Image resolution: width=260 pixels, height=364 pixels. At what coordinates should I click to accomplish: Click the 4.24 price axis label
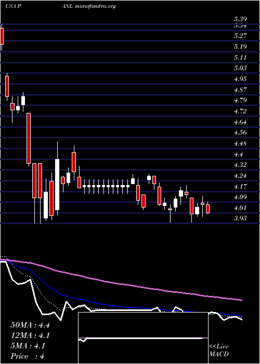tap(240, 176)
